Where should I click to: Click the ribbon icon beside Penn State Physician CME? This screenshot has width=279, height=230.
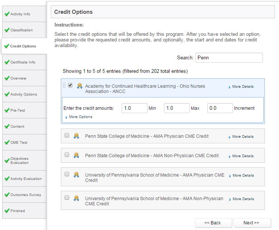76,136
